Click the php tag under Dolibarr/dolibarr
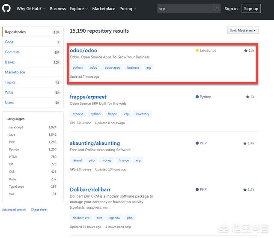The height and width of the screenshot is (238, 274). pyautogui.click(x=130, y=218)
